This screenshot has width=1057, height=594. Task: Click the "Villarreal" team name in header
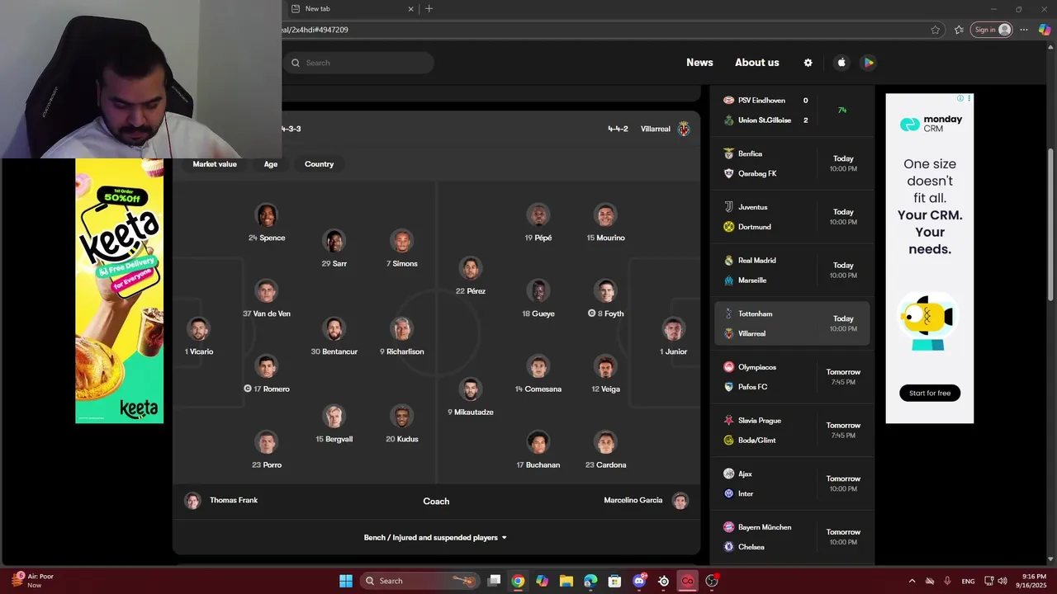tap(656, 129)
